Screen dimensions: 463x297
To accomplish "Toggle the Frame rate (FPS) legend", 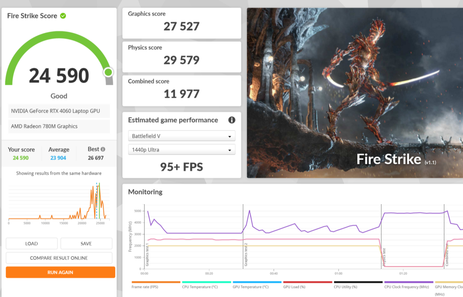I will coord(156,285).
